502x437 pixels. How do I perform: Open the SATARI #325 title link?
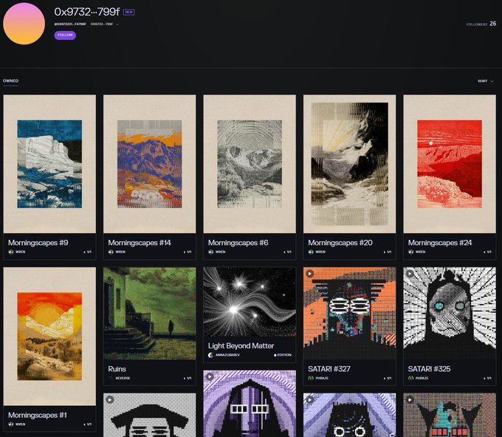429,369
